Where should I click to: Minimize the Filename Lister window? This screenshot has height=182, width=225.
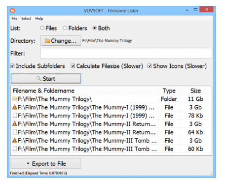tap(187, 10)
